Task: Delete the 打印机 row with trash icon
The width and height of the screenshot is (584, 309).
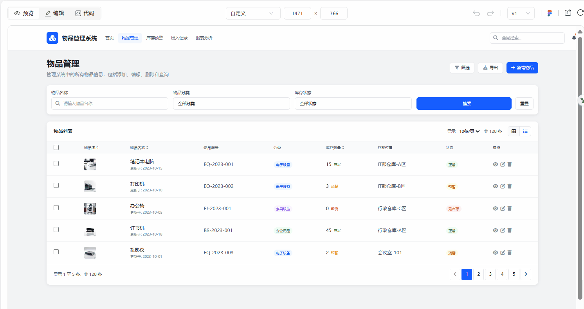Action: click(510, 186)
